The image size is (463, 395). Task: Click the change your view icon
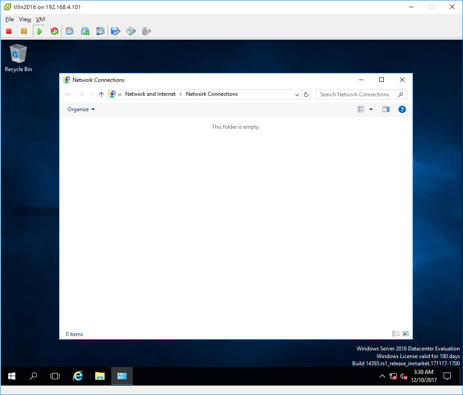point(361,109)
